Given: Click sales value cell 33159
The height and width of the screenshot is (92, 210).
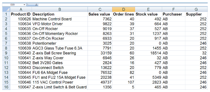Looking at the screenshot, I should [100, 53].
